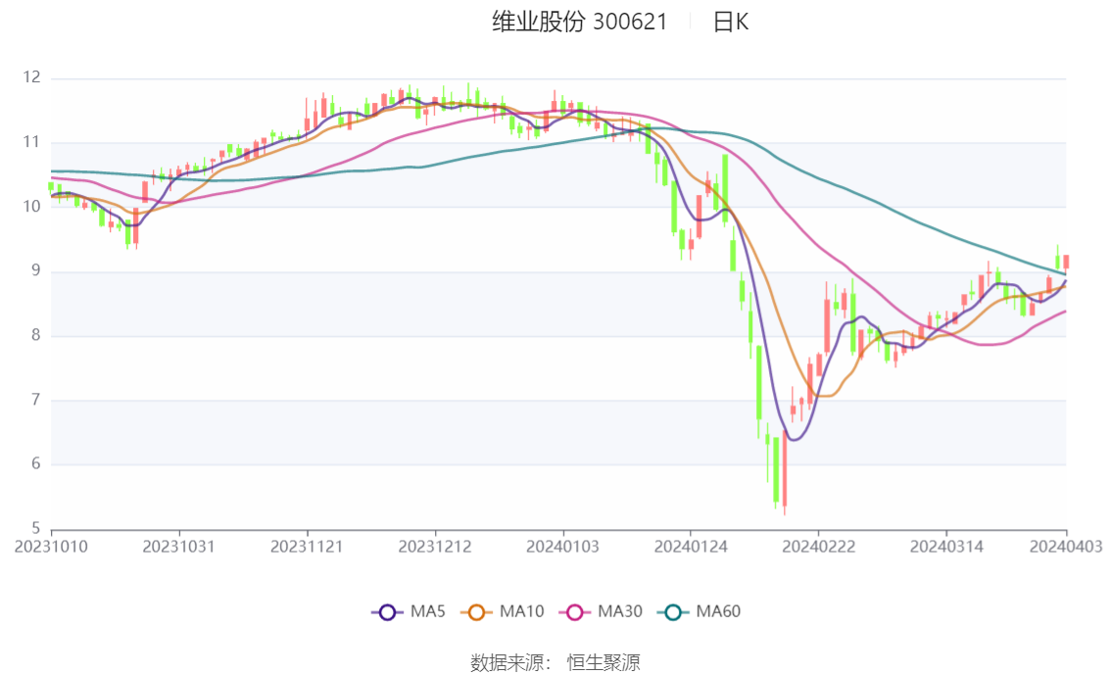Select the 20240403 date axis label
The image size is (1111, 675).
1066,547
